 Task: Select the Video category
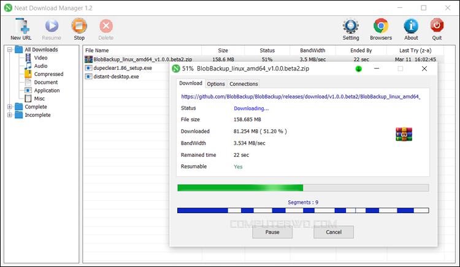(40, 58)
